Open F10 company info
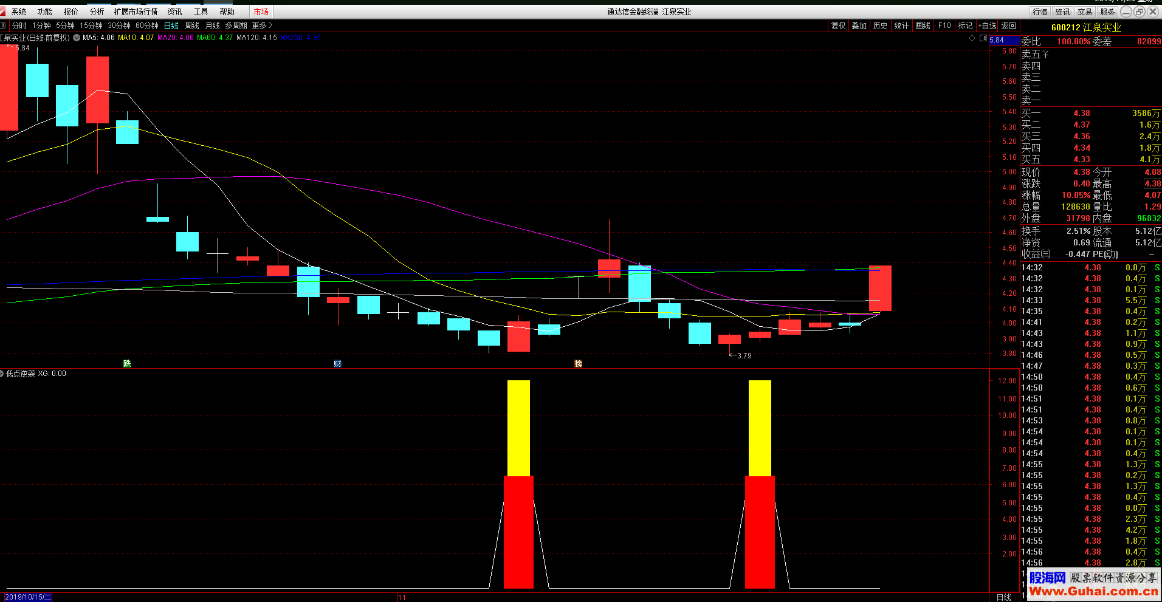Image resolution: width=1162 pixels, height=602 pixels. point(944,26)
